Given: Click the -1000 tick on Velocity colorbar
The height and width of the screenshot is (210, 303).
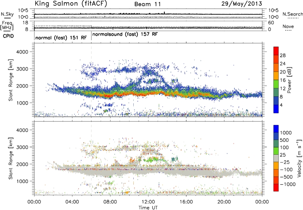Looking at the screenshot, I should click(x=287, y=184).
